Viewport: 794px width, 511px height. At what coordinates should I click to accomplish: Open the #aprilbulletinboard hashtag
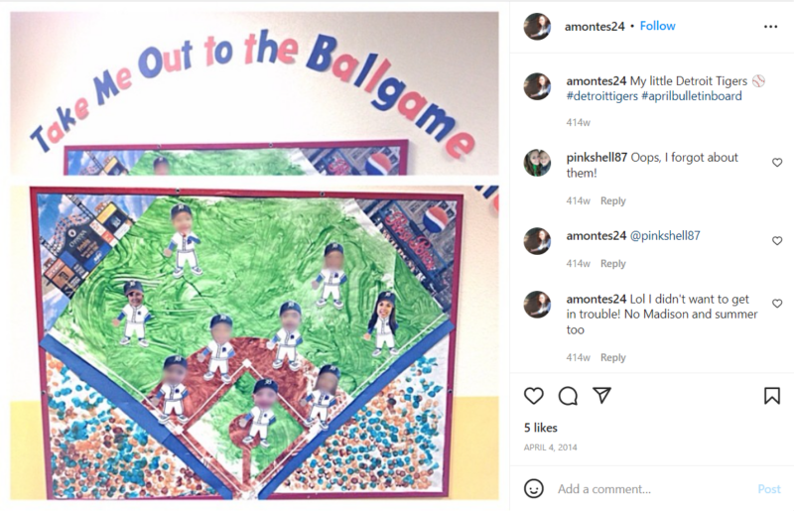[x=691, y=96]
